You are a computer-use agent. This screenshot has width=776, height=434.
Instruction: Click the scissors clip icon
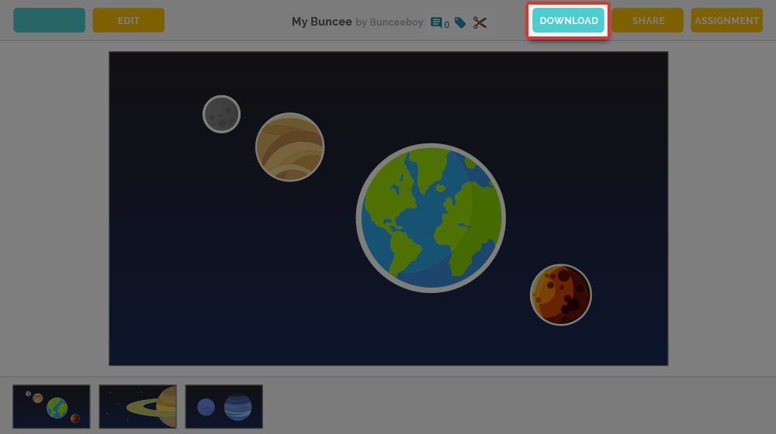click(x=480, y=22)
